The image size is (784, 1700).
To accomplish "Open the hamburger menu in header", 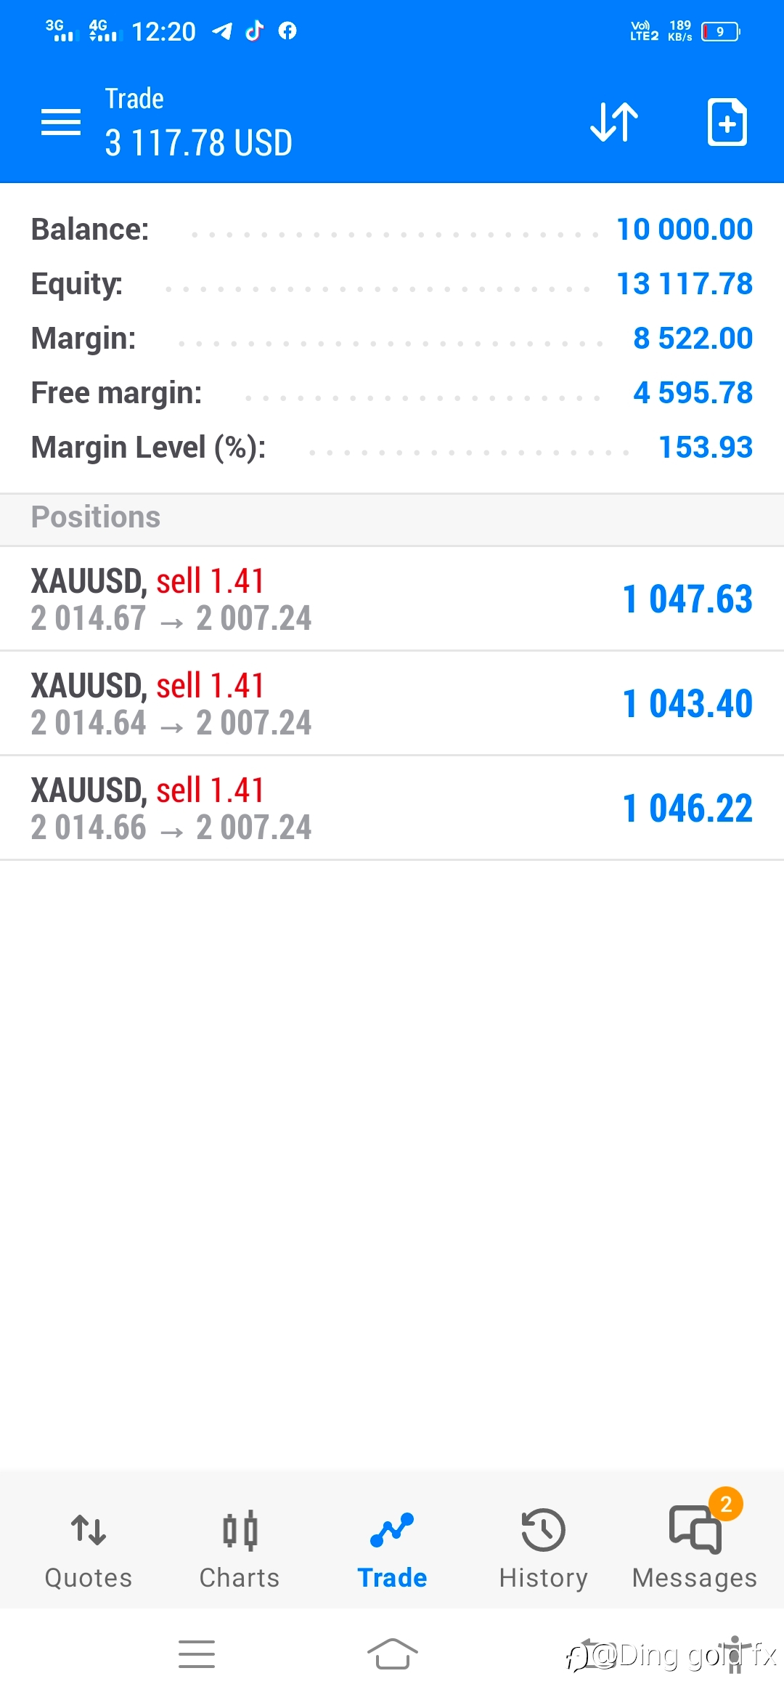I will pyautogui.click(x=61, y=122).
